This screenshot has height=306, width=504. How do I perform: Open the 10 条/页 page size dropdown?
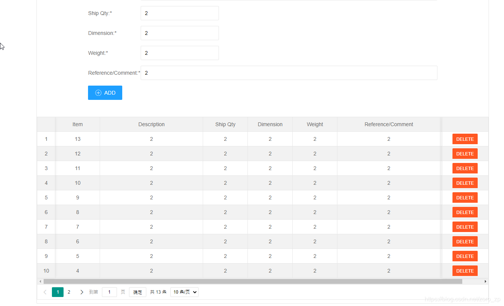coord(184,292)
